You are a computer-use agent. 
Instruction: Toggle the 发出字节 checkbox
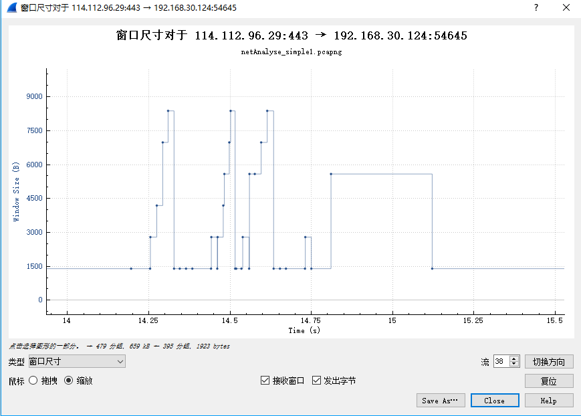[x=316, y=381]
